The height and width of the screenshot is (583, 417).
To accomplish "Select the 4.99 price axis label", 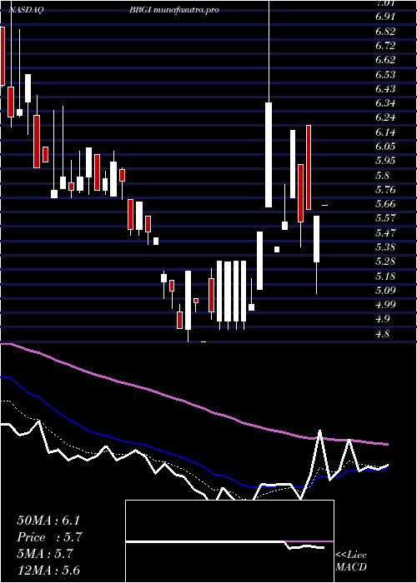I will [385, 305].
